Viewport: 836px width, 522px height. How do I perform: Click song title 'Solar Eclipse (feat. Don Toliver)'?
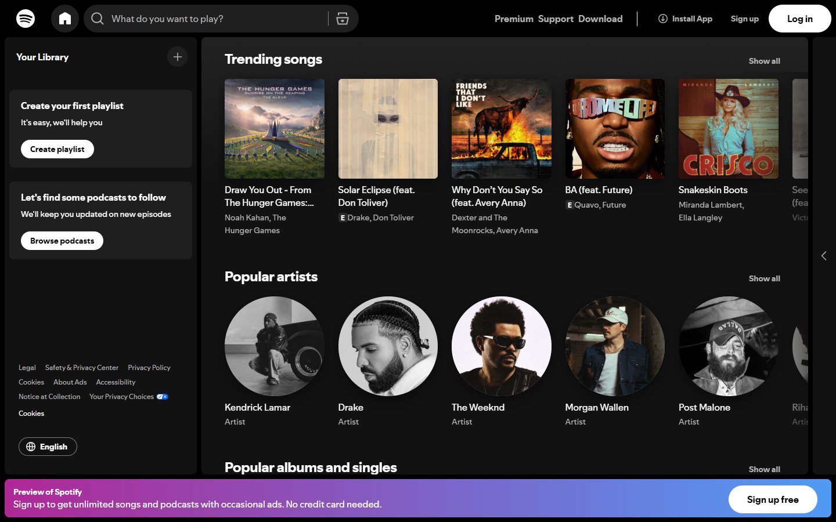click(376, 196)
